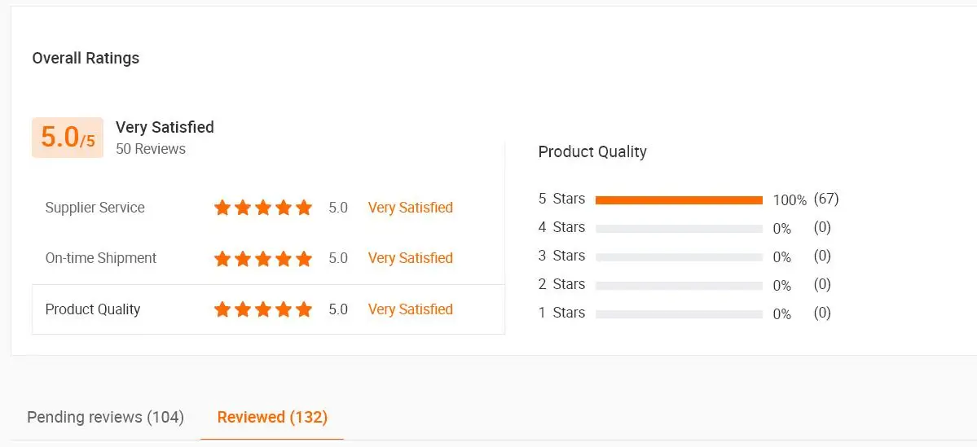Click the third star in On-time Shipment row
This screenshot has width=977, height=447.
(263, 259)
